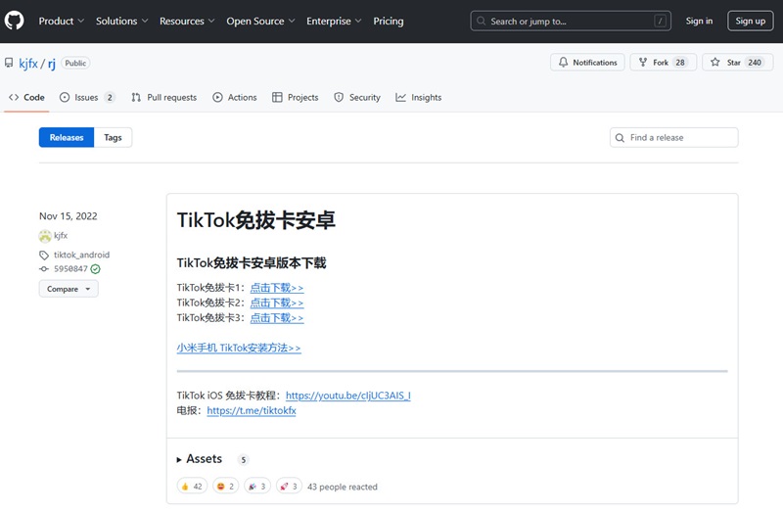Click the rocket reaction with 3
783x513 pixels.
pyautogui.click(x=289, y=486)
